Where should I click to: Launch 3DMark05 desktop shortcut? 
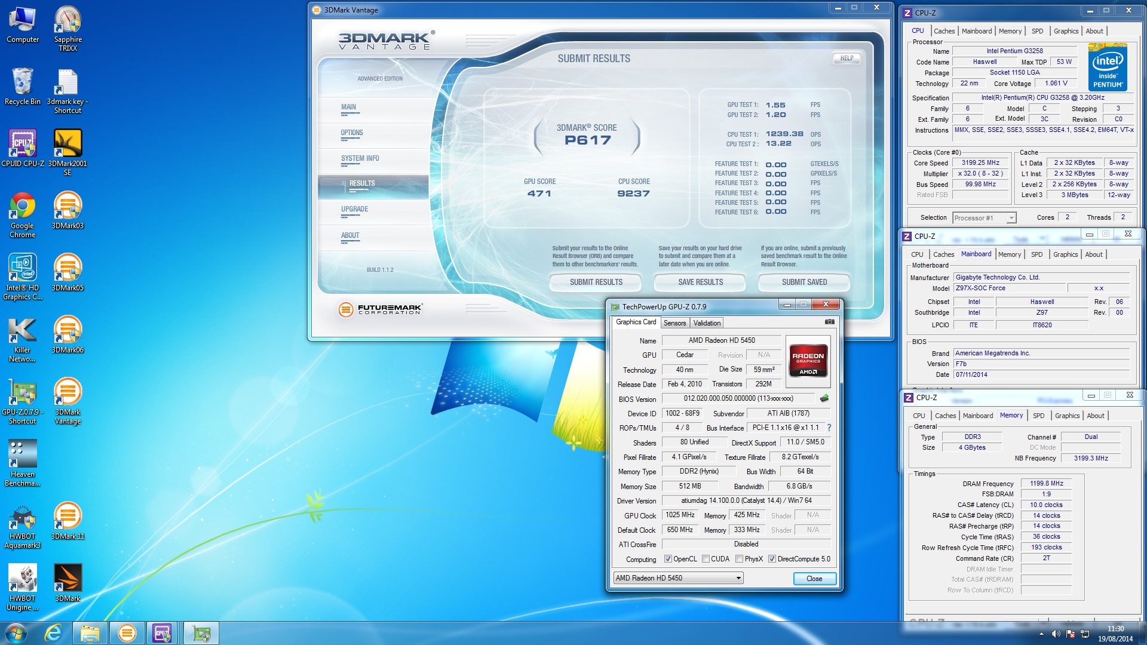coord(68,272)
